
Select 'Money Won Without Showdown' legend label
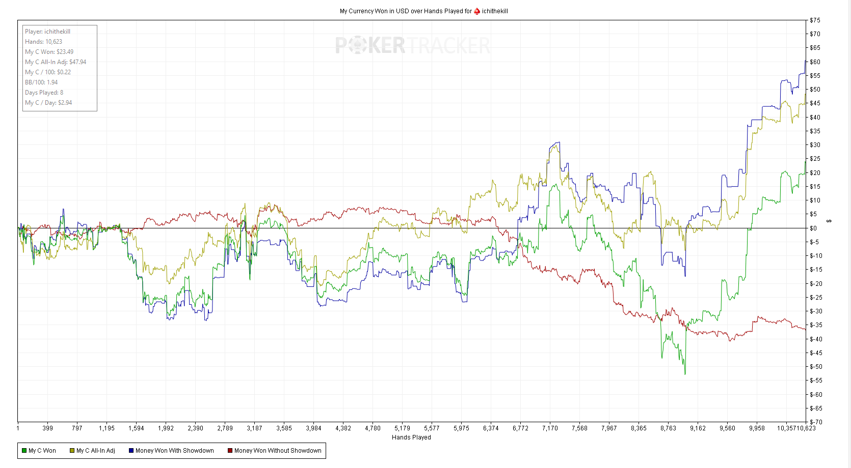(x=278, y=451)
